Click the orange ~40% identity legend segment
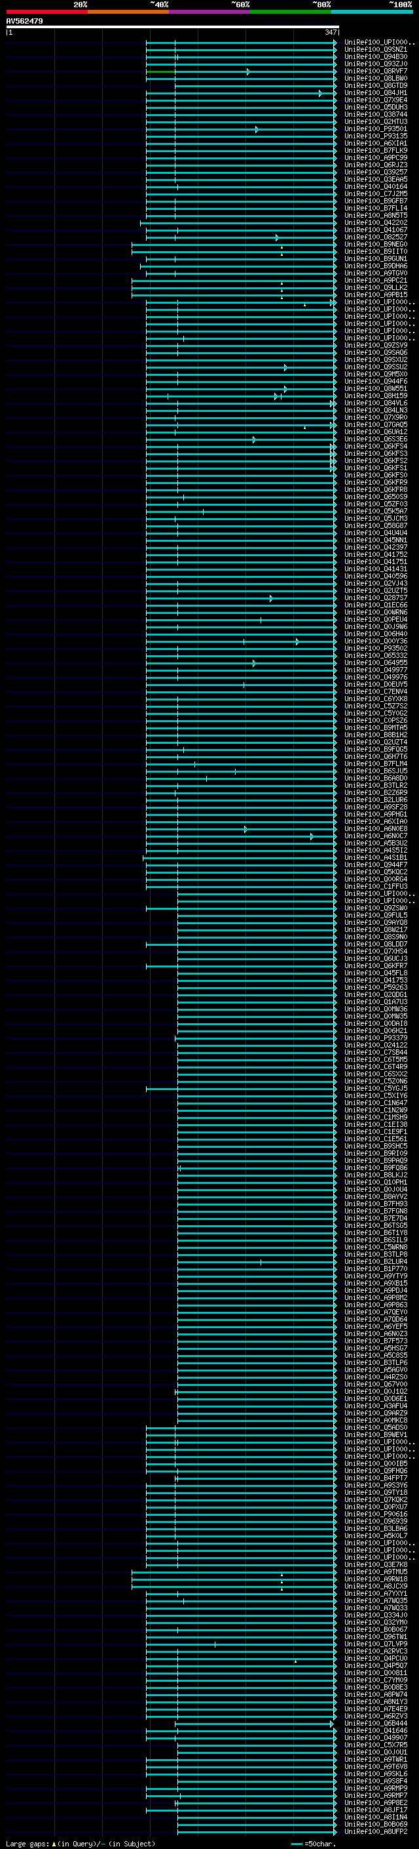This screenshot has width=419, height=1849. (128, 12)
